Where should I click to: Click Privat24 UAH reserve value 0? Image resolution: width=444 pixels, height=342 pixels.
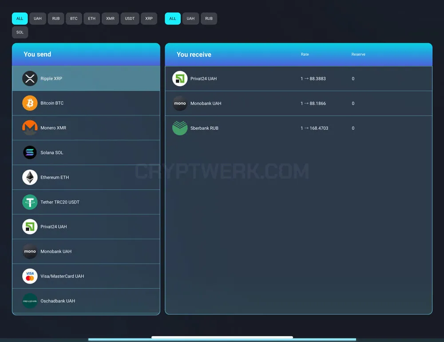[x=353, y=79]
